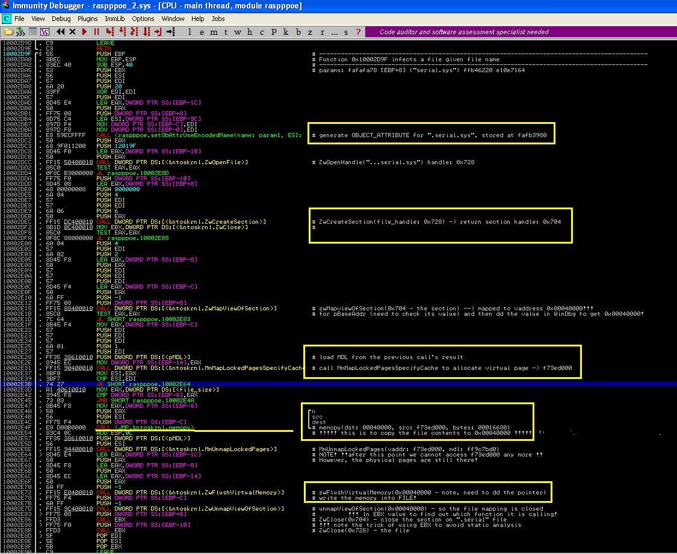Click the Step Into toolbar icon
The height and width of the screenshot is (554, 677).
(110, 32)
